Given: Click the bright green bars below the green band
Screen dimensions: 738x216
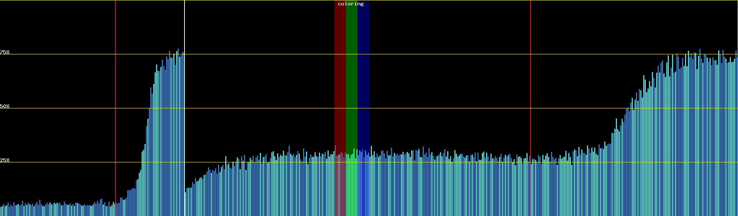Looking at the screenshot, I should (x=351, y=187).
